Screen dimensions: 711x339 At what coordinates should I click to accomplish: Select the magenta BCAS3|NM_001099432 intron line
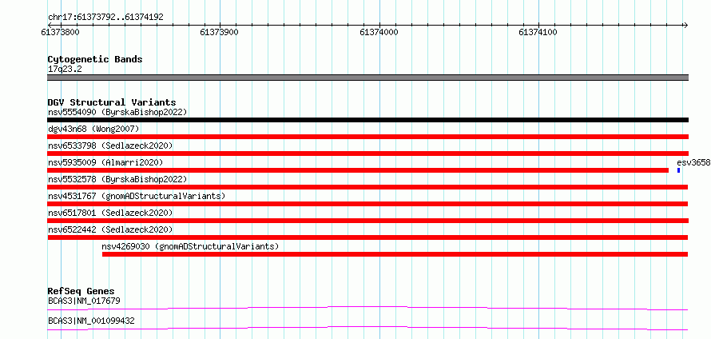pyautogui.click(x=367, y=328)
